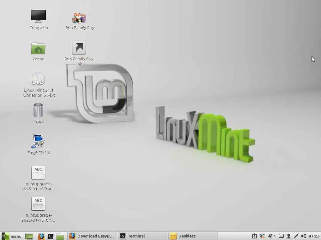Select the Linux Mint 21.1 Cinnamon DVD icon
The height and width of the screenshot is (240, 321).
pos(38,79)
